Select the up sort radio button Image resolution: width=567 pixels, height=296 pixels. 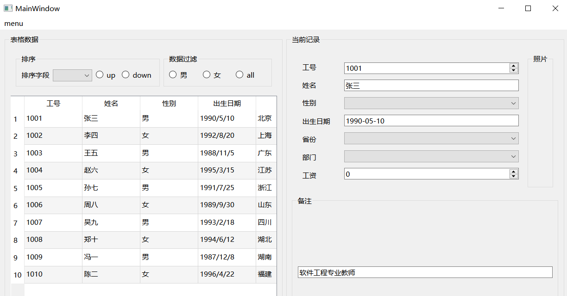pos(105,75)
